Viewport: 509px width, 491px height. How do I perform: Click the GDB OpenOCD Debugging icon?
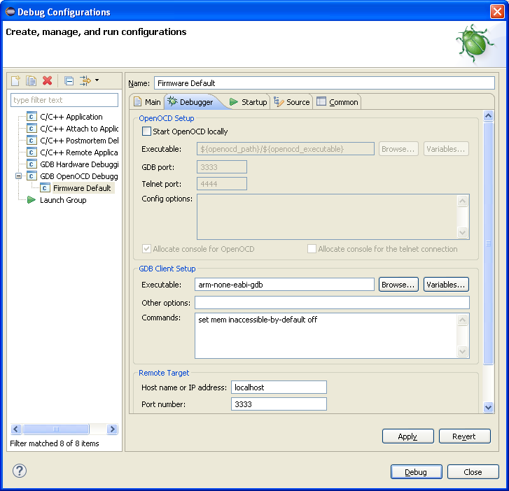pyautogui.click(x=32, y=176)
